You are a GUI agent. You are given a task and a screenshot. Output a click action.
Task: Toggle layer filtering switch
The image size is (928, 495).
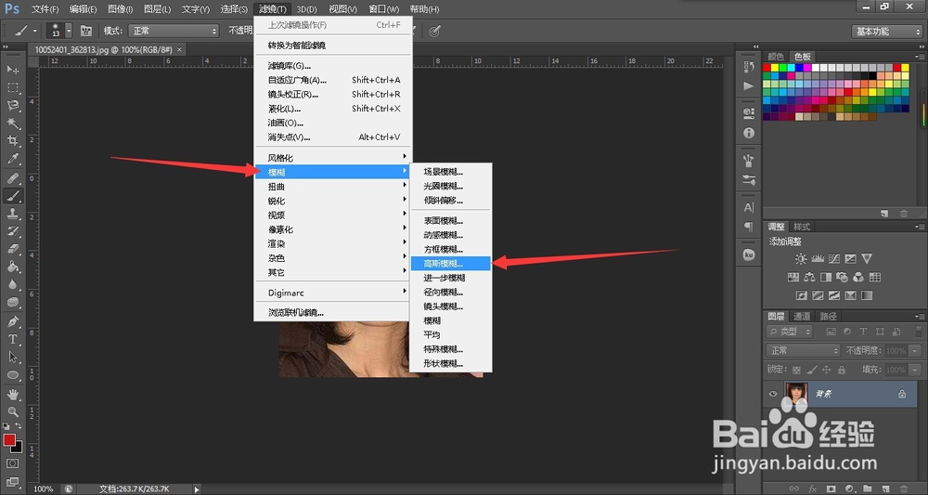click(921, 332)
